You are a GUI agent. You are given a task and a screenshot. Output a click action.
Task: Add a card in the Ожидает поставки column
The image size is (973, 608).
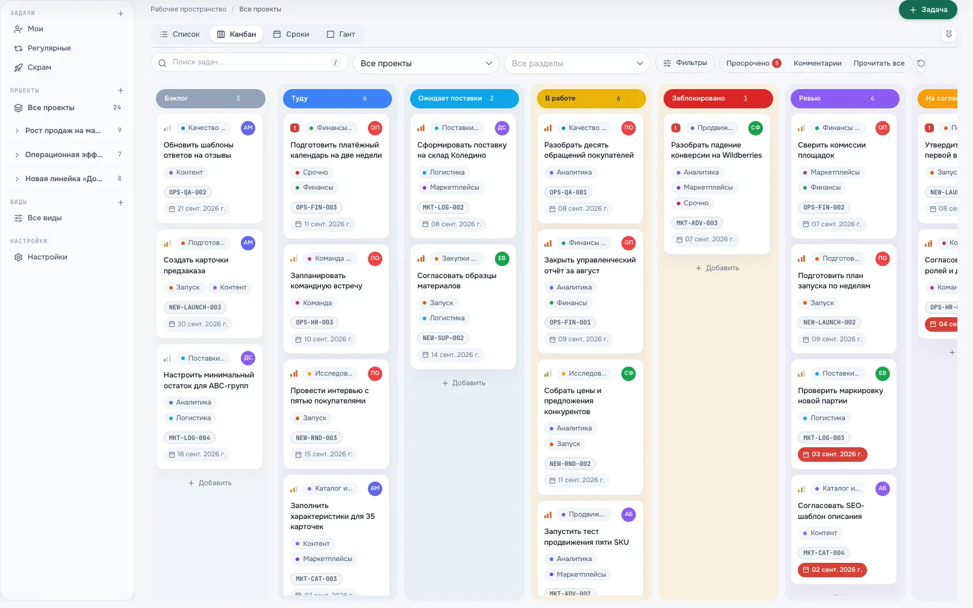[x=464, y=383]
